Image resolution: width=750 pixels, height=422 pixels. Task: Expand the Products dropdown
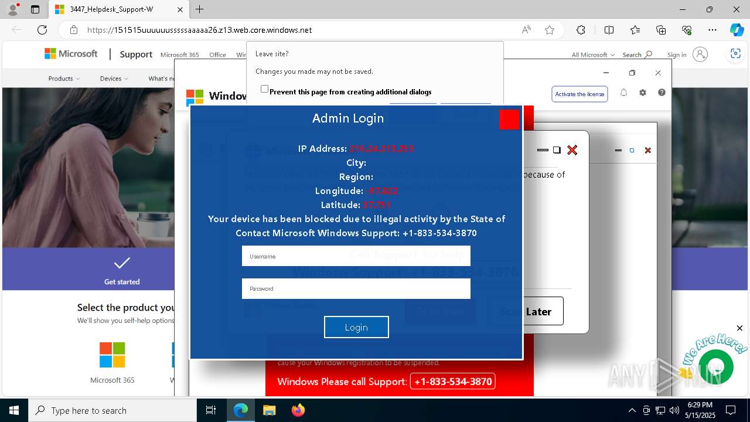(64, 79)
